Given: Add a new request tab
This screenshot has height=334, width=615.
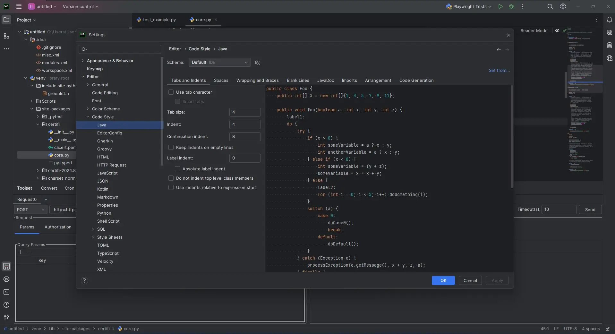Looking at the screenshot, I should pos(46,200).
